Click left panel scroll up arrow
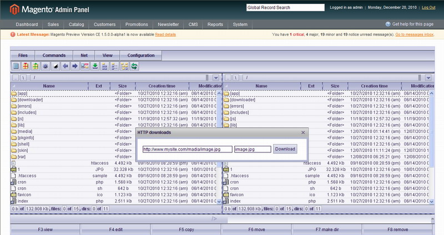 219,93
